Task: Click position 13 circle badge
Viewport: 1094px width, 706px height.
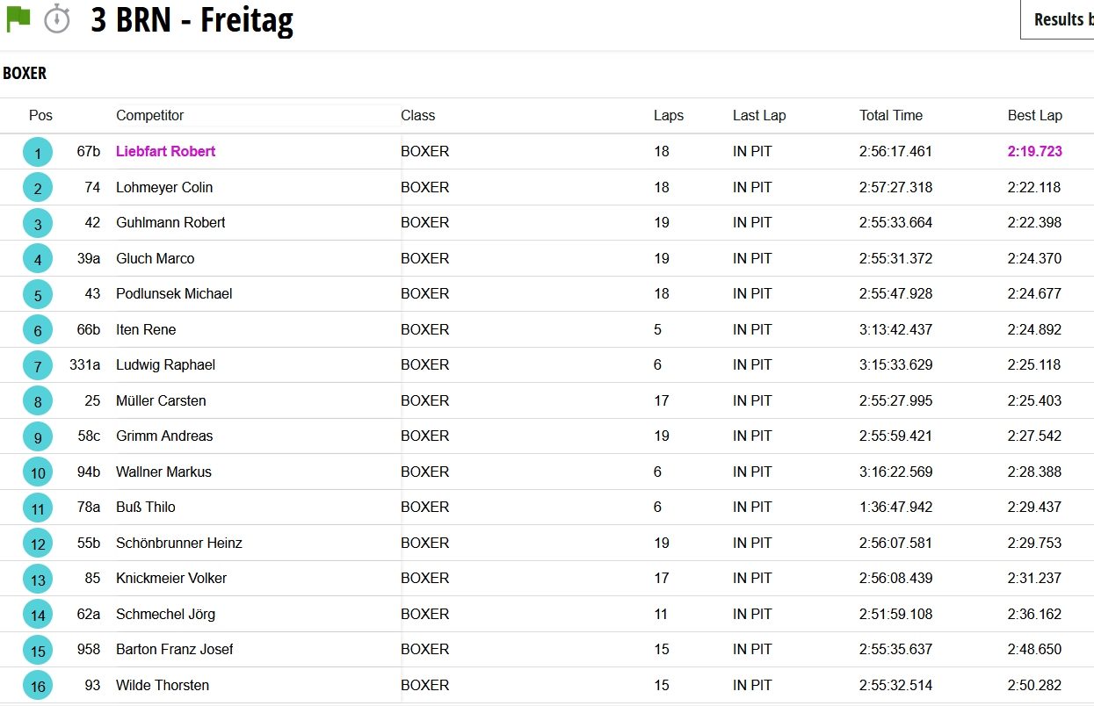Action: pyautogui.click(x=38, y=580)
